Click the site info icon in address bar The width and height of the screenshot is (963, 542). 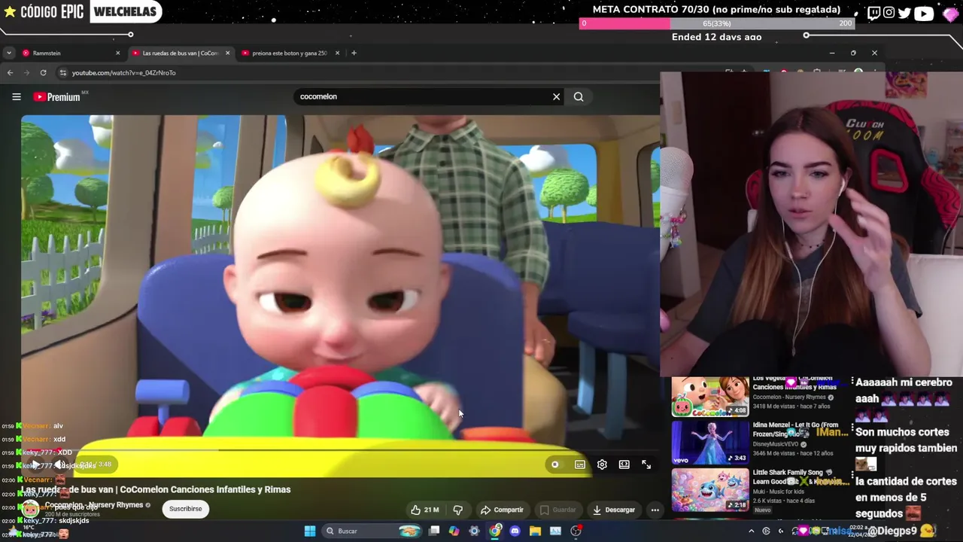(62, 72)
